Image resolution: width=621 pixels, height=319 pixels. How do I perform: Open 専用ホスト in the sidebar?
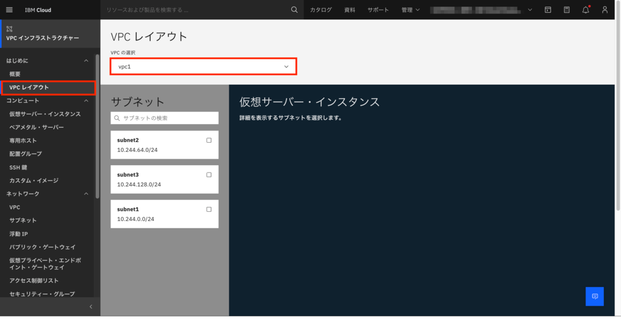point(23,140)
